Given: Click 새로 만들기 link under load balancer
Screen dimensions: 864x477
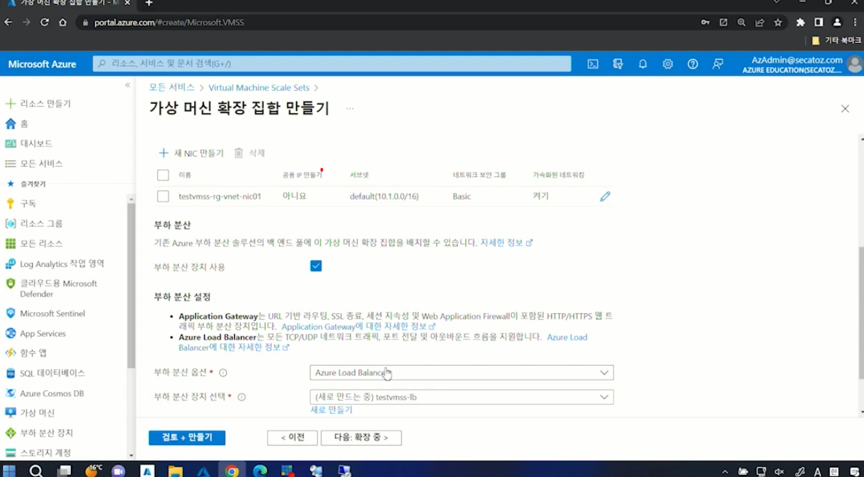Looking at the screenshot, I should [332, 410].
